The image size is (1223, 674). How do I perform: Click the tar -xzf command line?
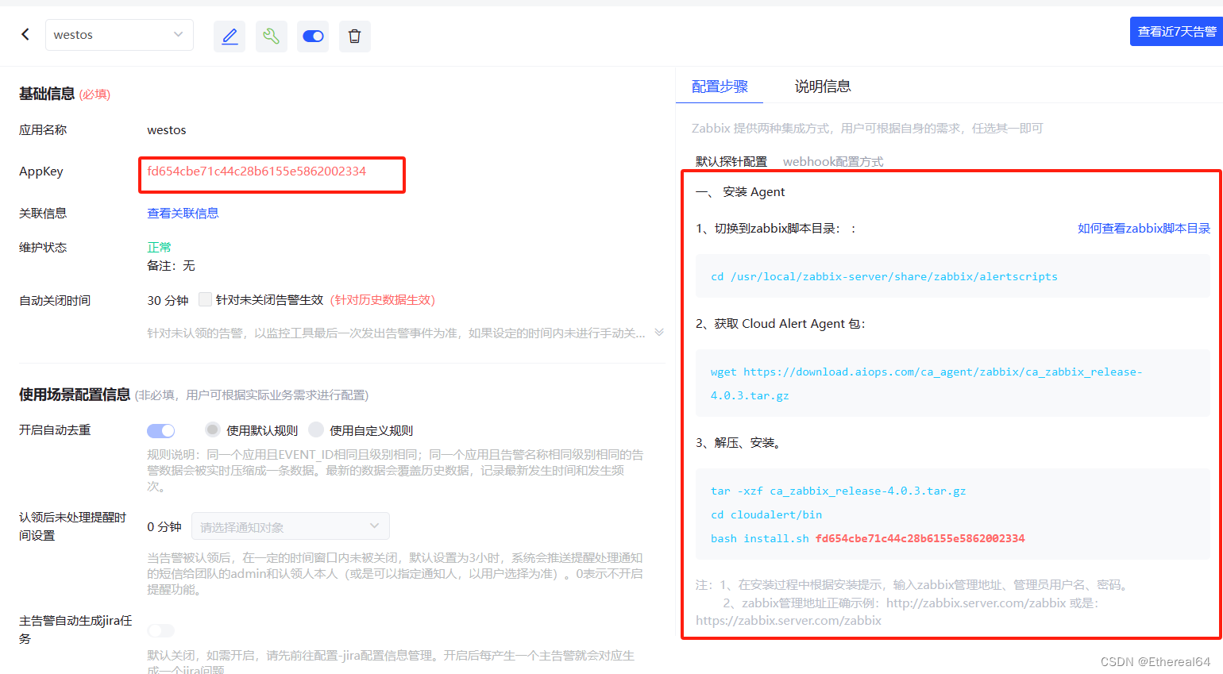click(838, 491)
